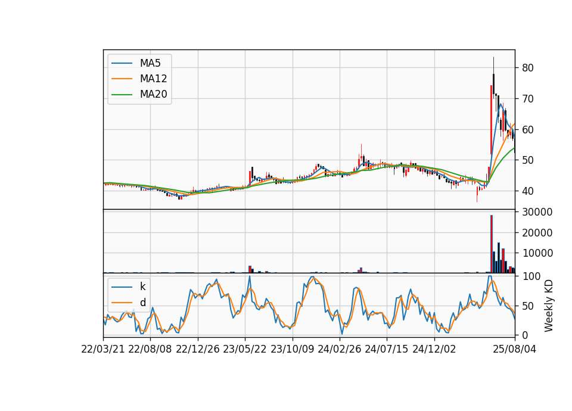Click the k legend entry
This screenshot has width=572, height=411.
(x=142, y=287)
